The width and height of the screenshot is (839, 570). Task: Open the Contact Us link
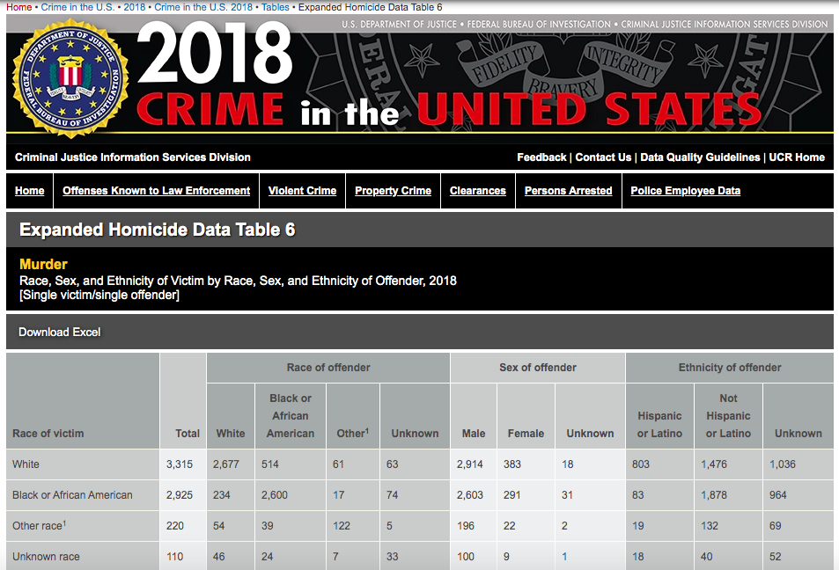click(603, 157)
